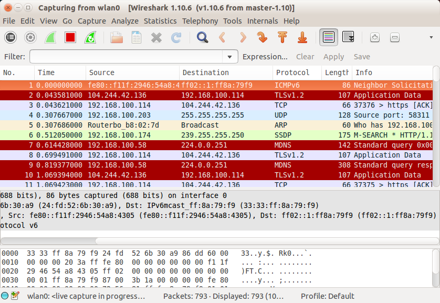Select packet 4 UDP broadcast row
The image size is (440, 303).
pos(216,115)
